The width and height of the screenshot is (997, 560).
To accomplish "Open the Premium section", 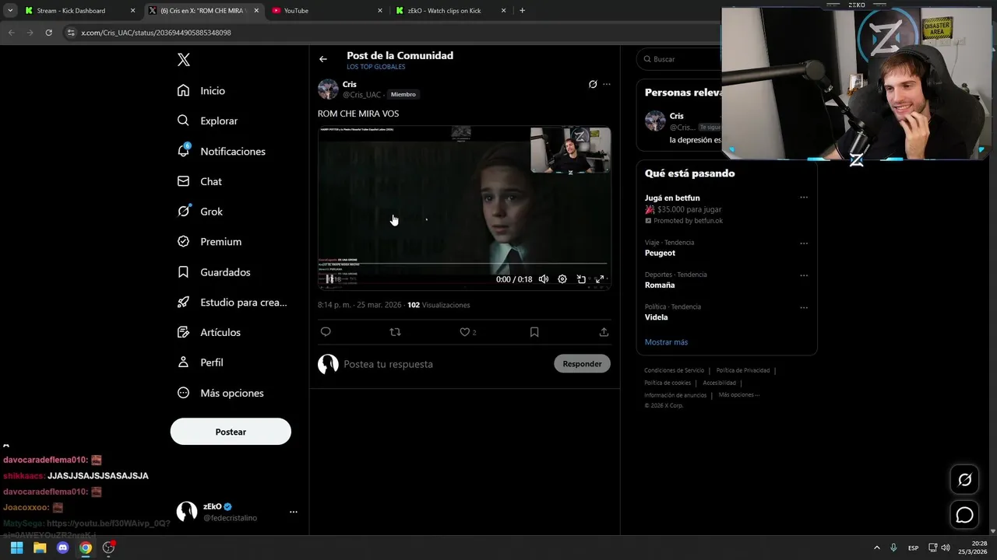I will click(x=209, y=242).
